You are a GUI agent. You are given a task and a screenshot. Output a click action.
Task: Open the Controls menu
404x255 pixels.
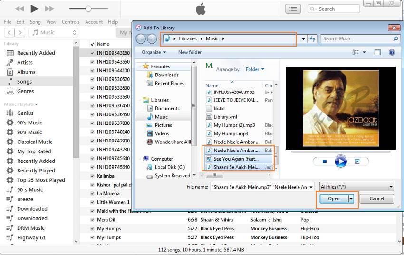click(70, 22)
